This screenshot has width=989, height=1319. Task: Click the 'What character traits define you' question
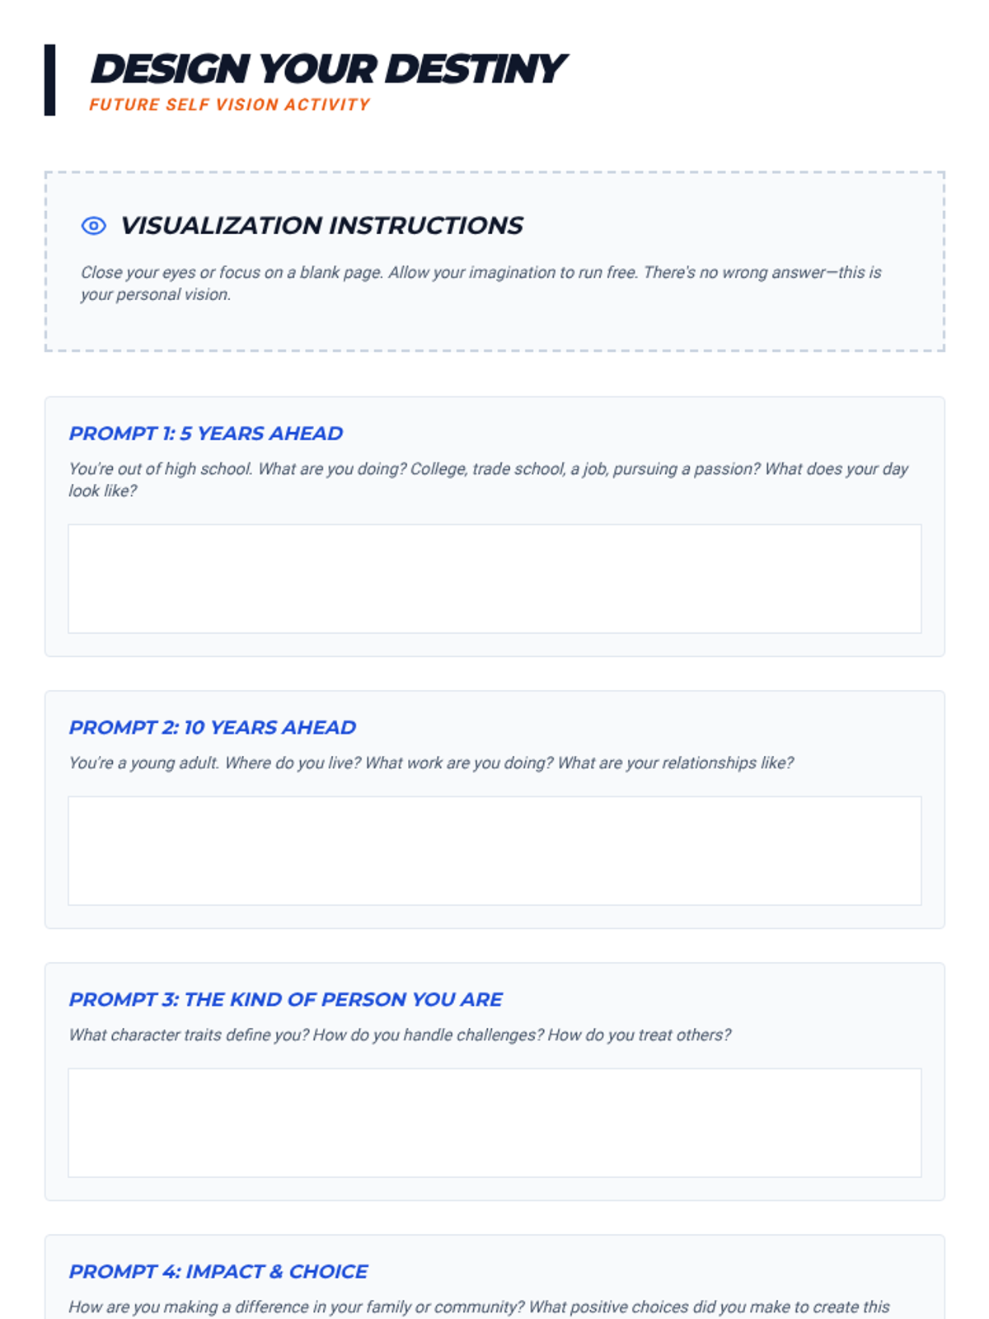(400, 1035)
